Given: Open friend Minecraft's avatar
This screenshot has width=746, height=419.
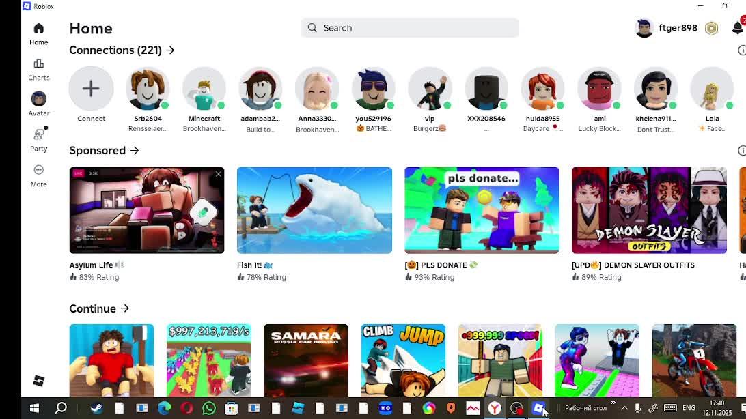Looking at the screenshot, I should [204, 89].
